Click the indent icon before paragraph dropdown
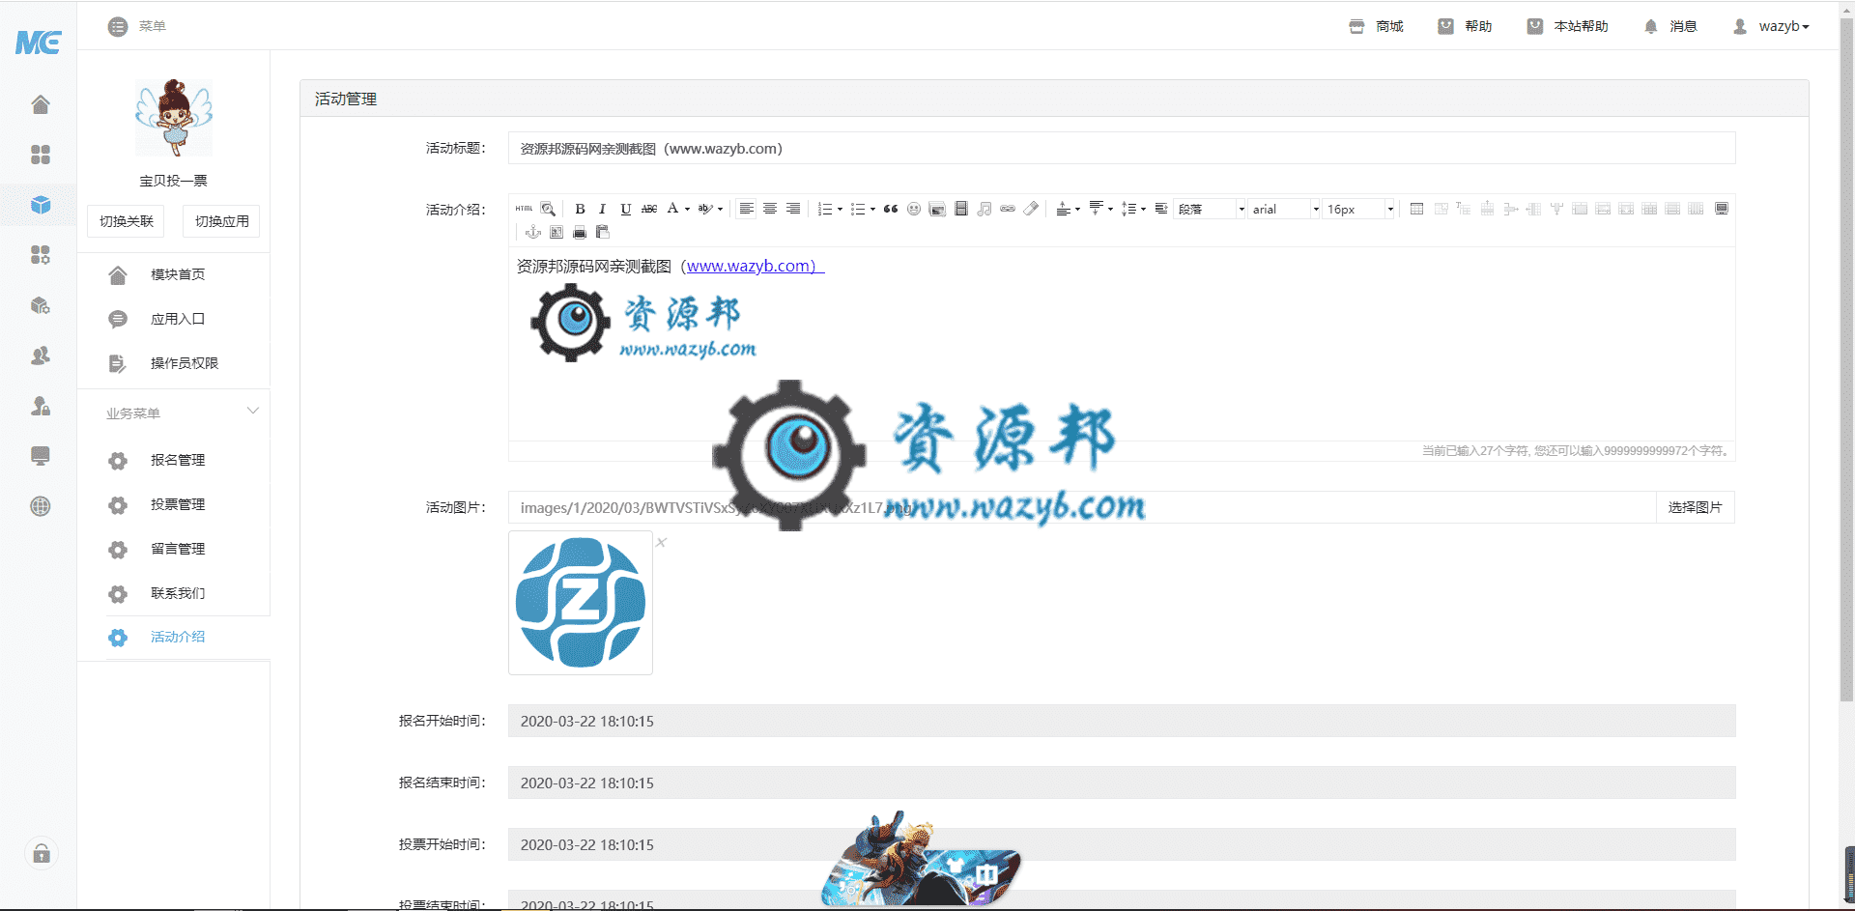Screen dimensions: 1855x911 pyautogui.click(x=1161, y=209)
